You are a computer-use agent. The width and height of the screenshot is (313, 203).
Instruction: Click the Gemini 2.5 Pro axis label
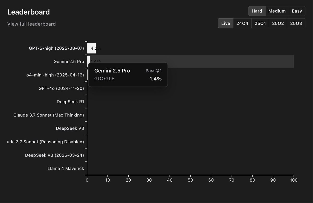tap(69, 62)
